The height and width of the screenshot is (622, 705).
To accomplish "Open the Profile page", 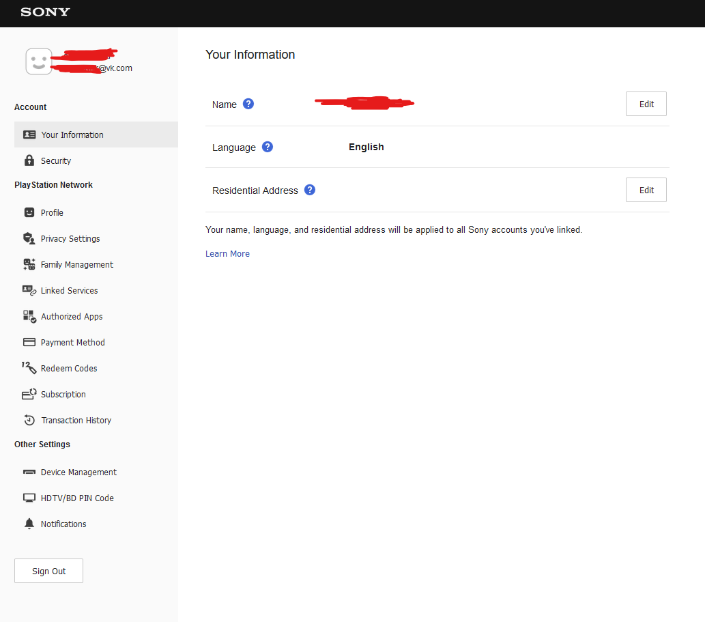I will click(96, 212).
